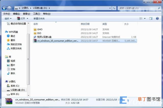Open the 组织 dropdown in toolbar

tap(8, 19)
